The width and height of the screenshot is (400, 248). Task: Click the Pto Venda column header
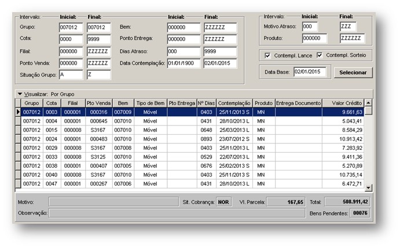tap(99, 103)
